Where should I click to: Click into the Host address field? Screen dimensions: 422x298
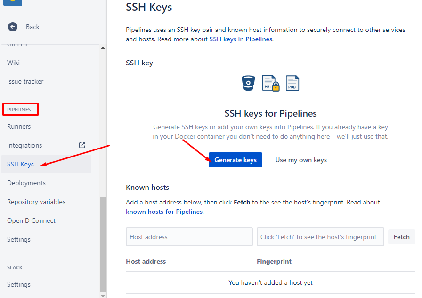(189, 237)
